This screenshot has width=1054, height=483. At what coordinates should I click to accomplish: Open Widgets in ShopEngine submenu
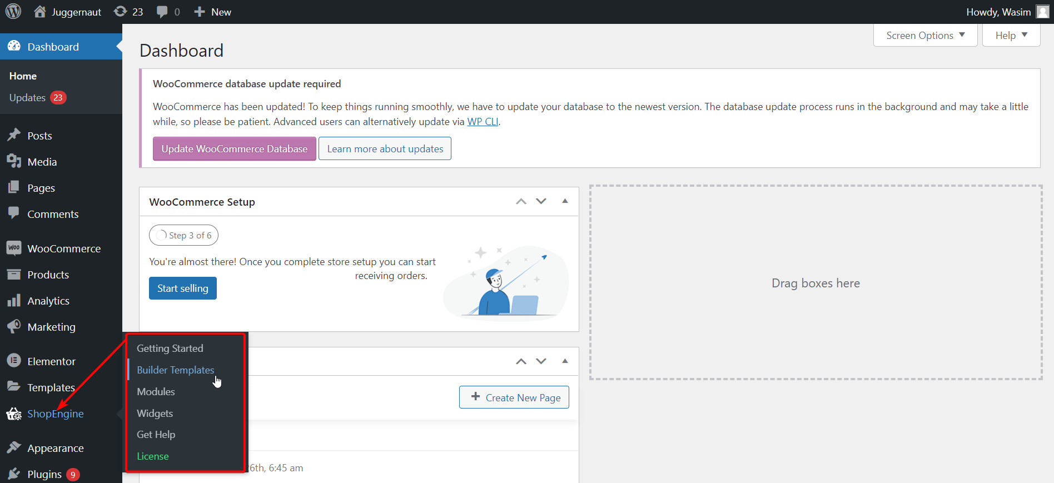155,413
